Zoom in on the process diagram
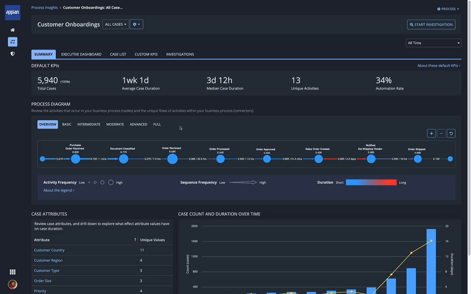Screen dimensions: 471x294 (x=431, y=133)
